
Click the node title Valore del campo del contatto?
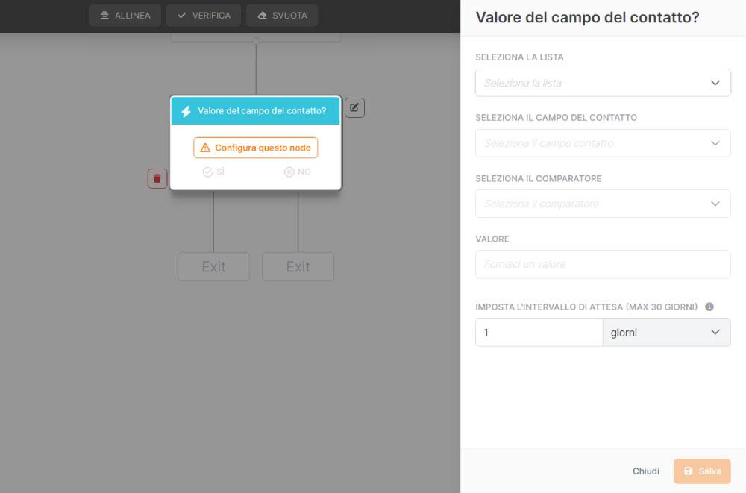coord(262,111)
